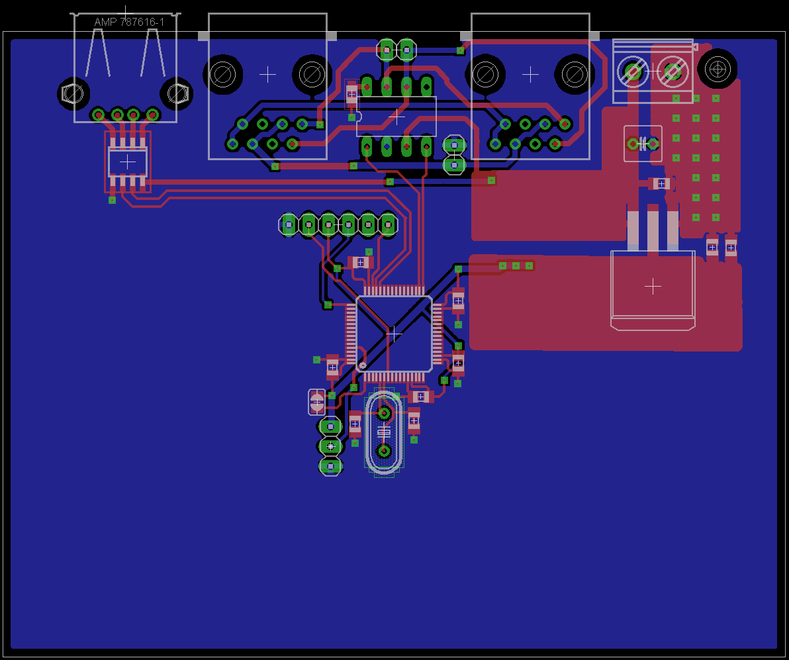This screenshot has width=789, height=660.
Task: Click the TQFP microcontroller center cross
Action: pyautogui.click(x=393, y=334)
